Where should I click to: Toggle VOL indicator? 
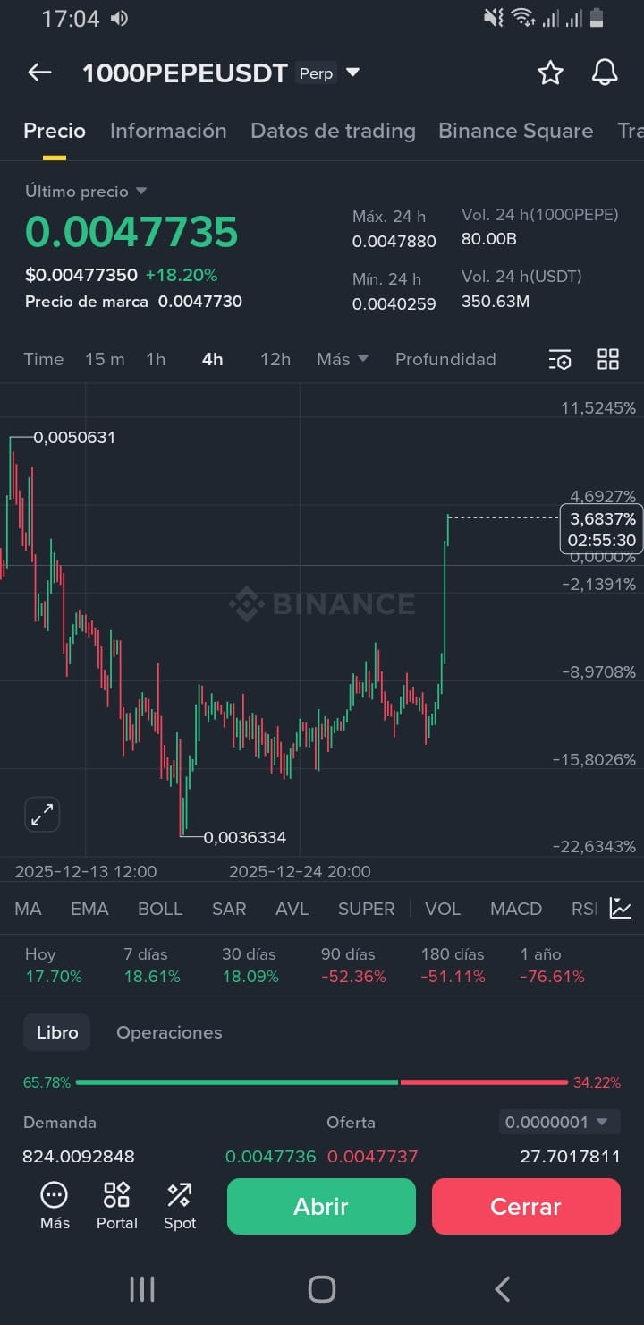click(443, 909)
